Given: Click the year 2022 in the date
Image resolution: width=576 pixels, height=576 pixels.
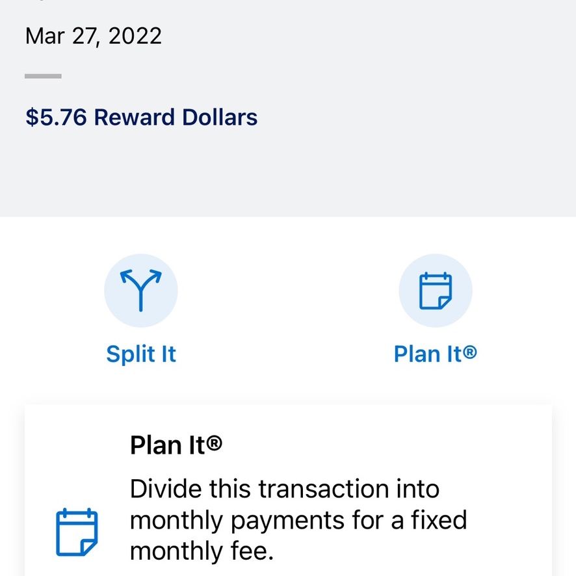Looking at the screenshot, I should [135, 36].
